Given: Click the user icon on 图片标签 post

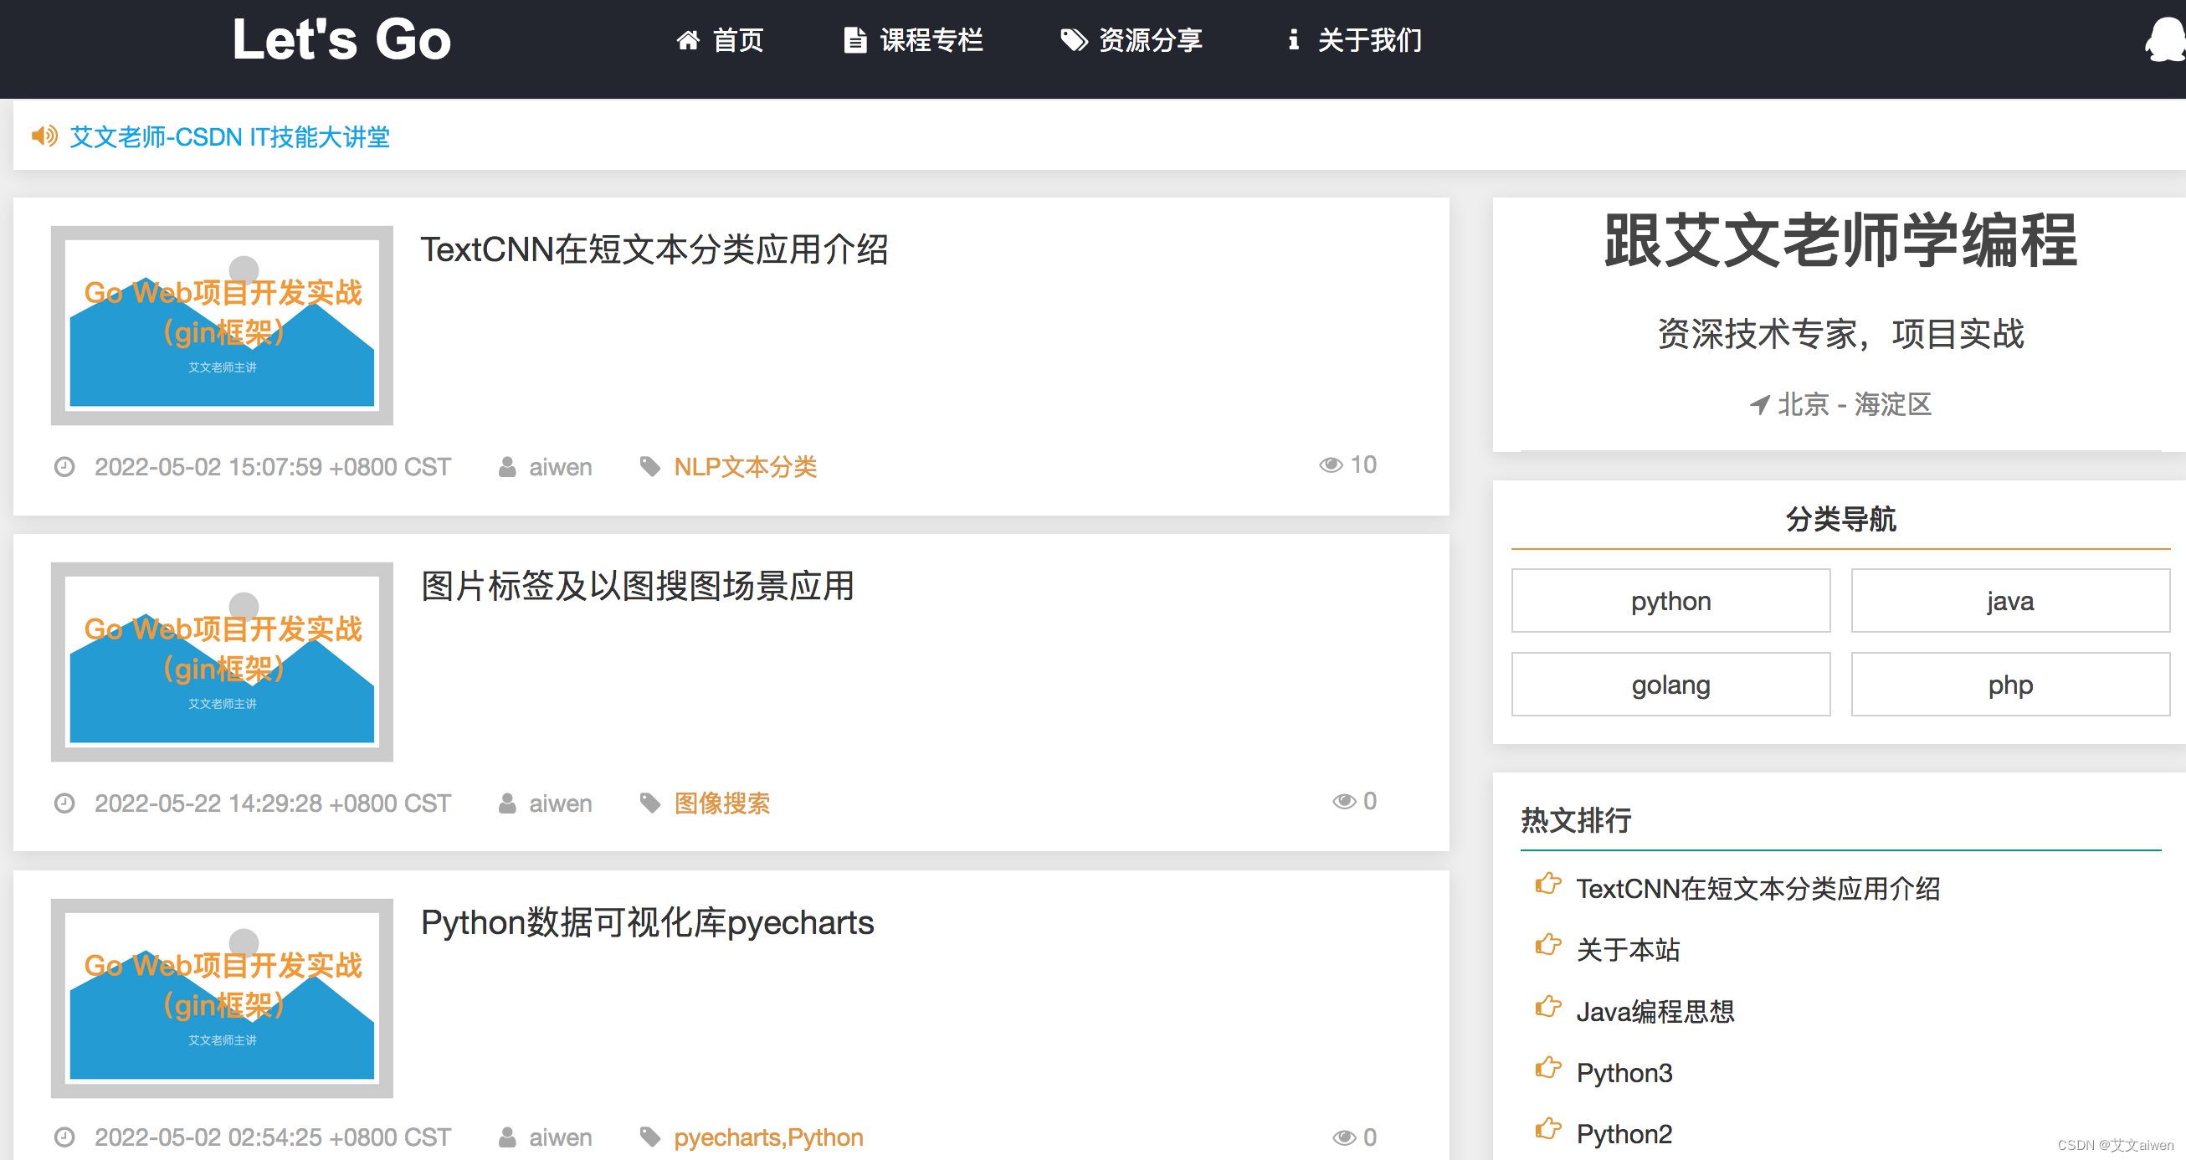Looking at the screenshot, I should (x=507, y=803).
